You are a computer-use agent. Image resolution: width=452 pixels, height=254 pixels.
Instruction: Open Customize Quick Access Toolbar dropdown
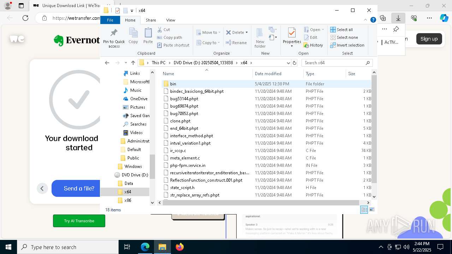click(x=132, y=11)
